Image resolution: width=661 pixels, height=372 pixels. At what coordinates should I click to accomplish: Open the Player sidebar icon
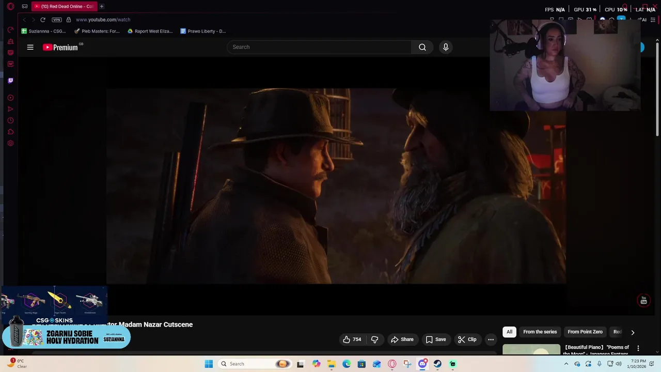pos(10,98)
